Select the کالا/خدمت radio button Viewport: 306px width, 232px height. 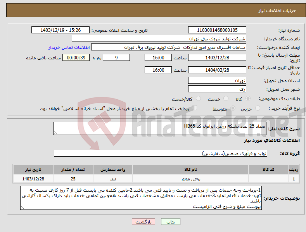(x=198, y=99)
